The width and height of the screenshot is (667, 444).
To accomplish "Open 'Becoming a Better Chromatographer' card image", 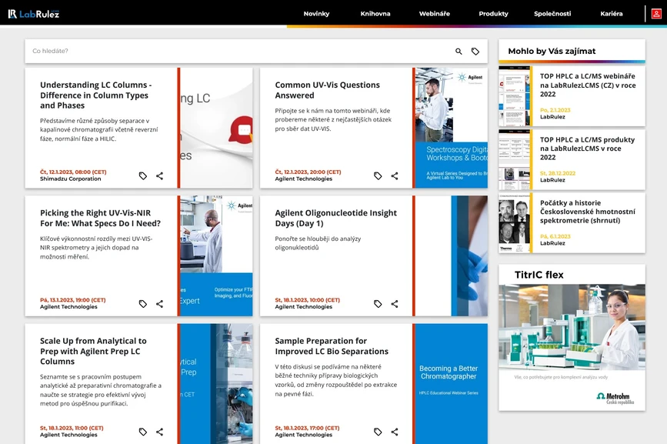I will 452,384.
